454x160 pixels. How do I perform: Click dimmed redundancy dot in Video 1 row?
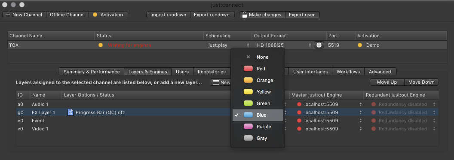point(374,129)
